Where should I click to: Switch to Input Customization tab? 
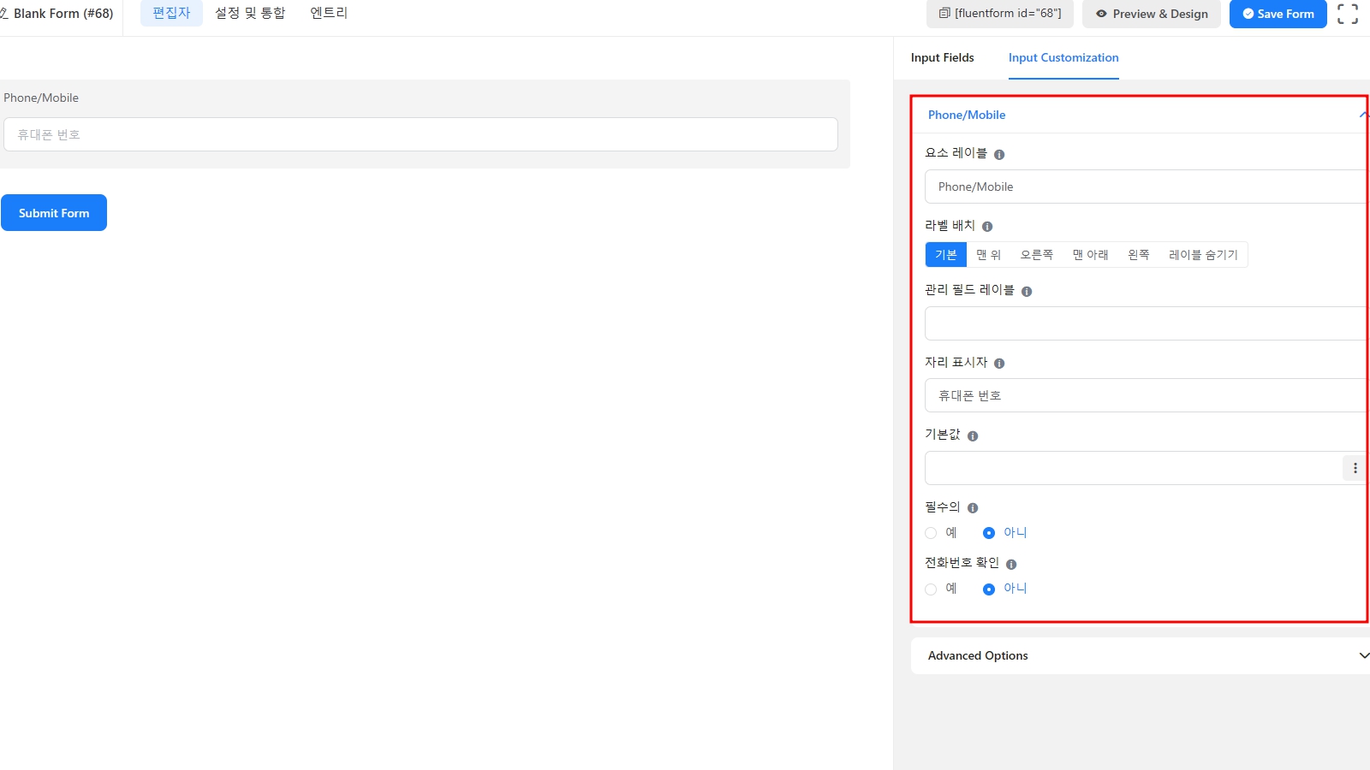[1063, 57]
